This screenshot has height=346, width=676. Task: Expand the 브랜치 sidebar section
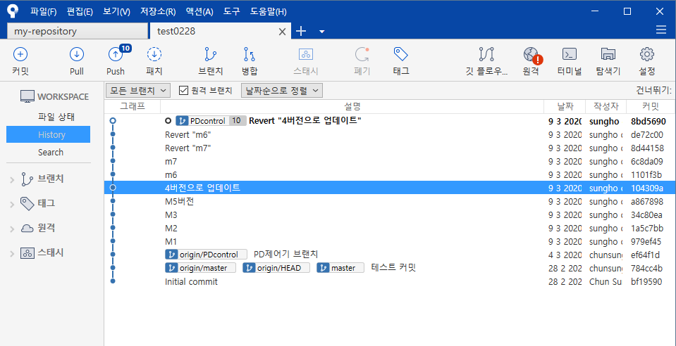click(x=12, y=180)
